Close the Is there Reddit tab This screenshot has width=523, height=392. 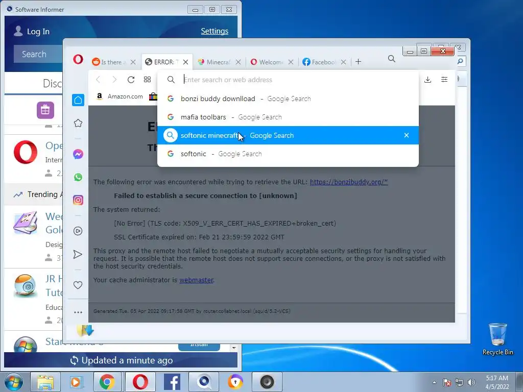pyautogui.click(x=133, y=62)
